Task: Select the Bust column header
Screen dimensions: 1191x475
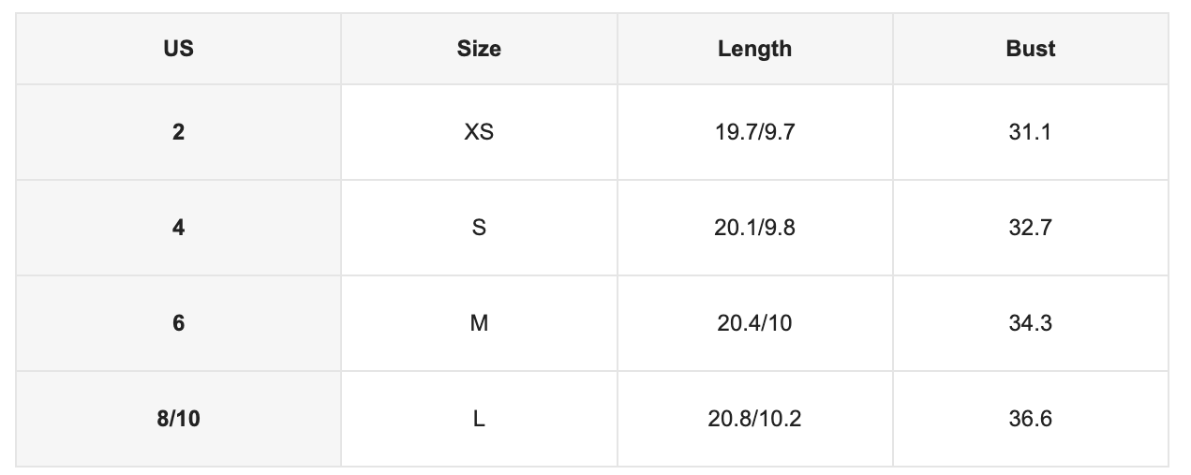Action: (x=1031, y=49)
